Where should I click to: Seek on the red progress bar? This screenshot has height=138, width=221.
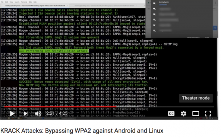61,107
